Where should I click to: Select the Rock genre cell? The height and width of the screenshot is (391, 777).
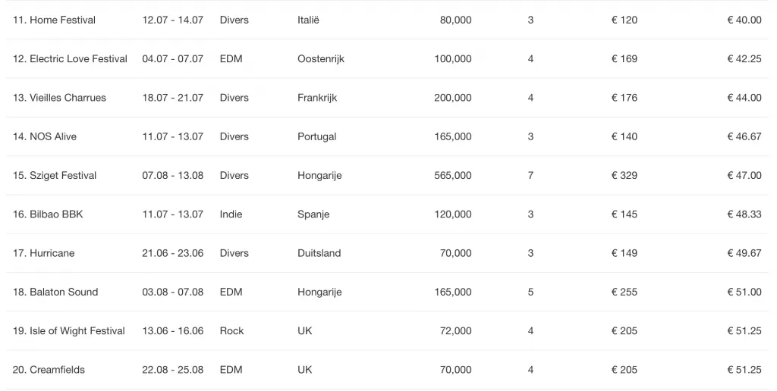click(x=232, y=331)
